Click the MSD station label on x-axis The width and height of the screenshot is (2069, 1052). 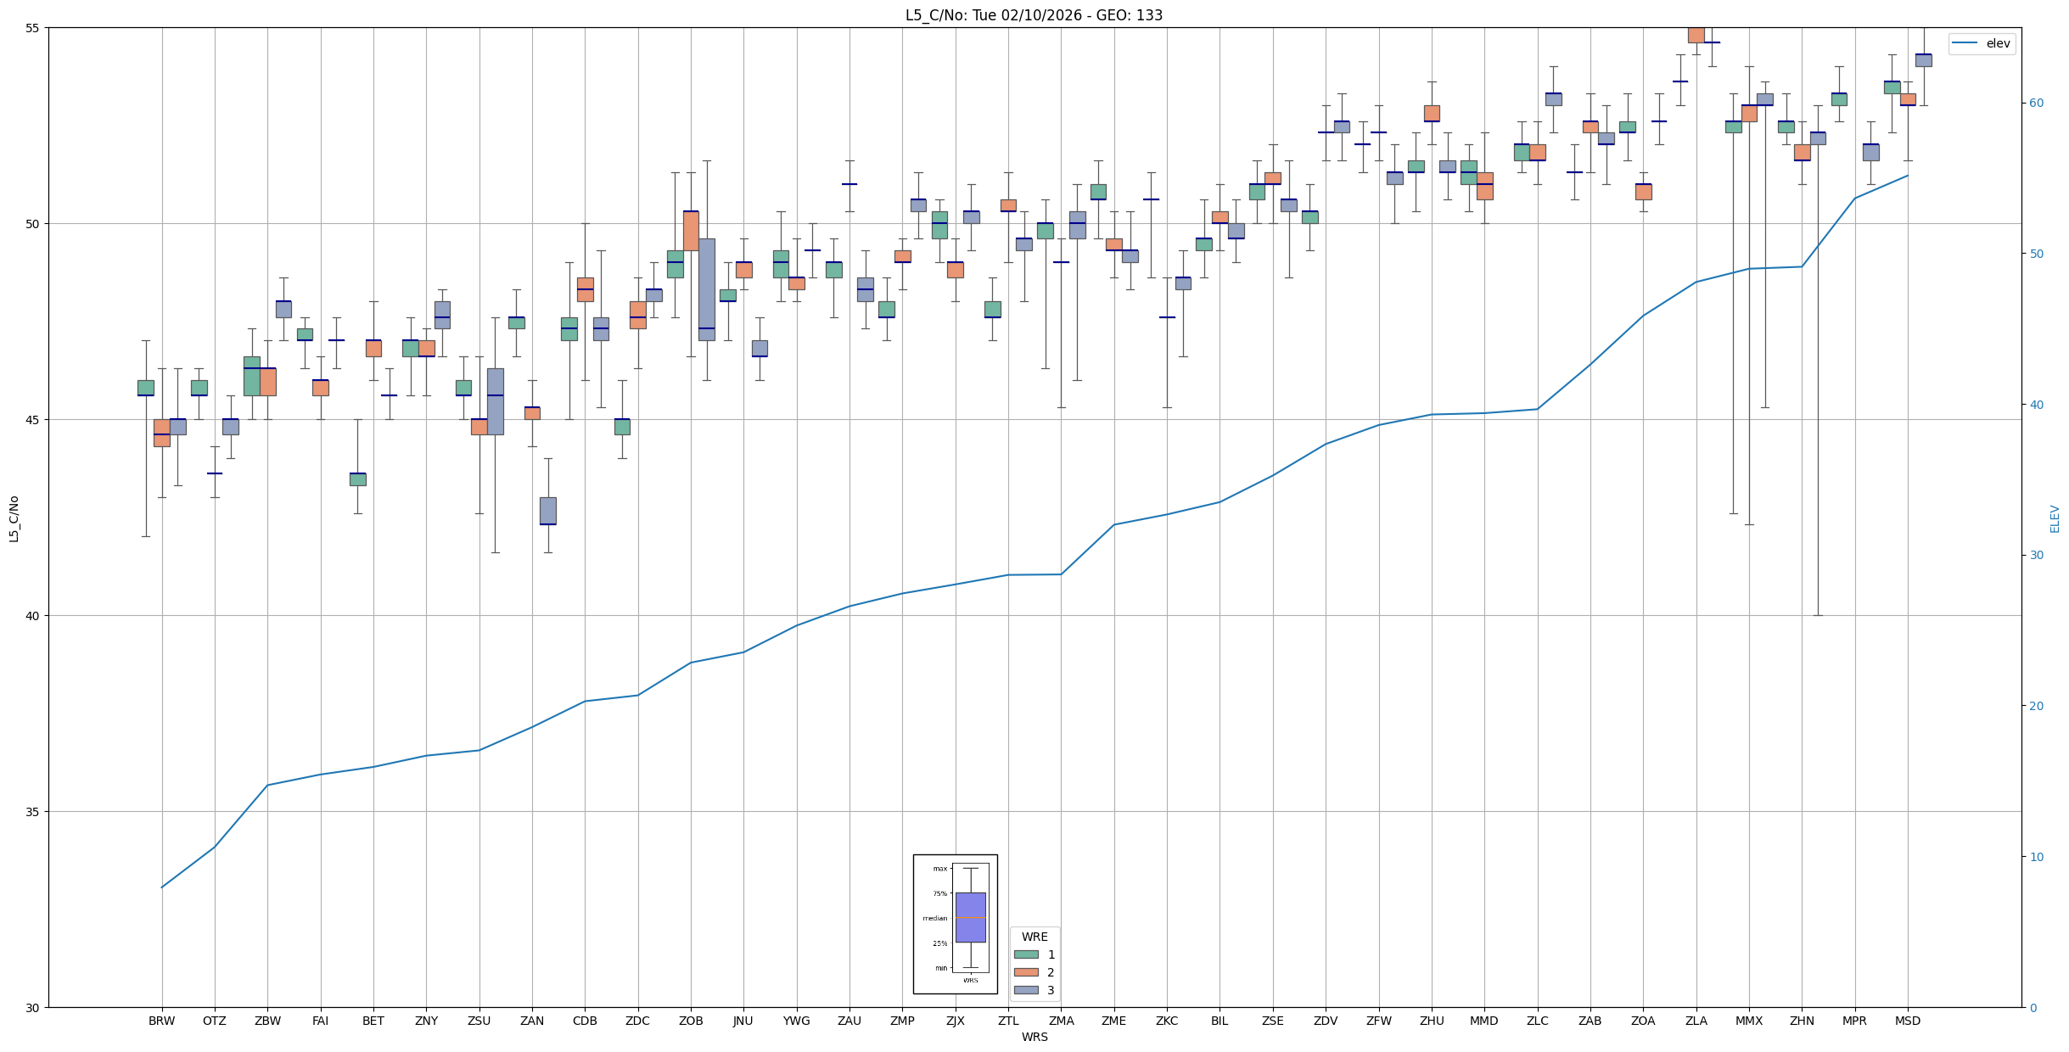pyautogui.click(x=1908, y=1021)
